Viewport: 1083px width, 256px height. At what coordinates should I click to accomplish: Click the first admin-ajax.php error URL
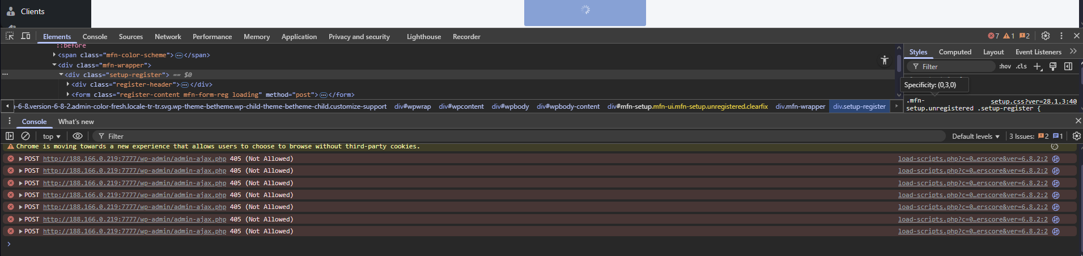pyautogui.click(x=134, y=159)
